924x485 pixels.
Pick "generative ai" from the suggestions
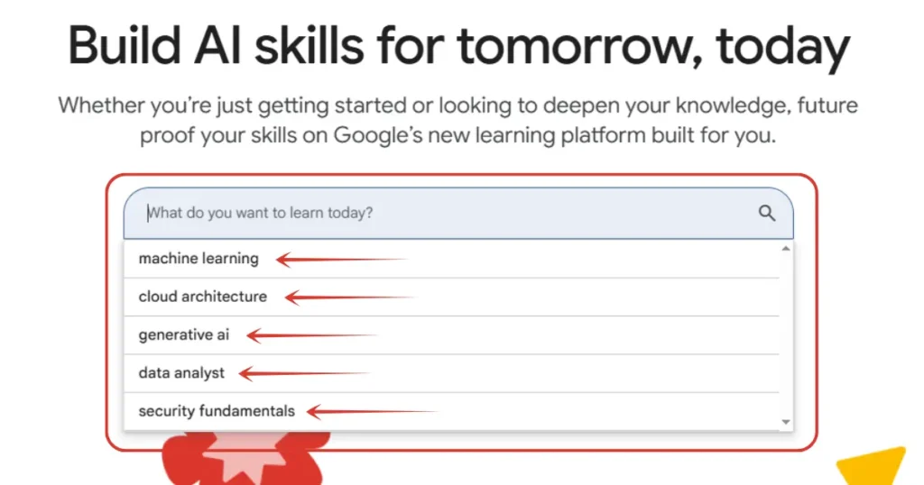(x=183, y=335)
